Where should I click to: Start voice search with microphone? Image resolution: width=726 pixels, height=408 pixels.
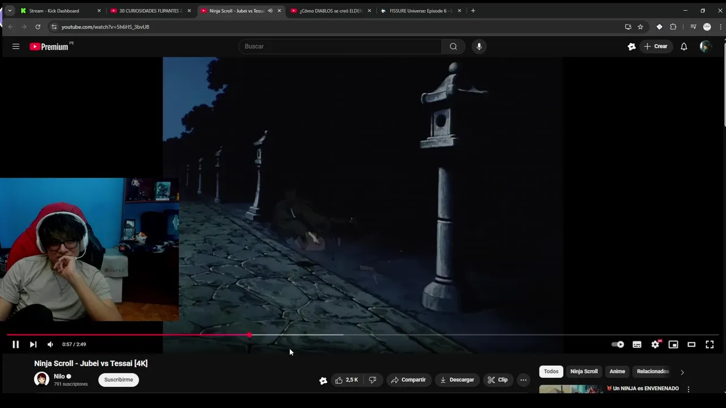[x=479, y=46]
